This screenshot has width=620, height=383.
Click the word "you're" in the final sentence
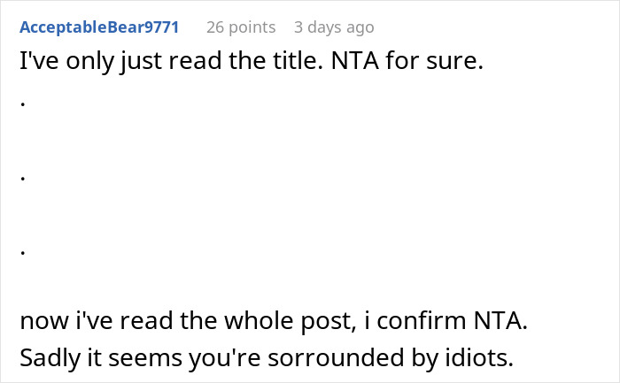pyautogui.click(x=224, y=358)
